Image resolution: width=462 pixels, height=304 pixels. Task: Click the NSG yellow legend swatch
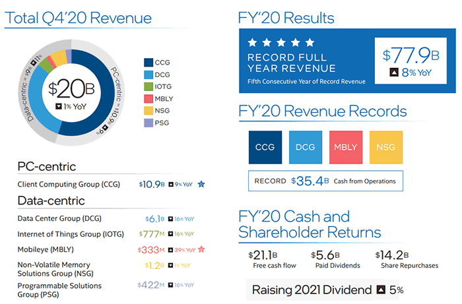click(148, 111)
